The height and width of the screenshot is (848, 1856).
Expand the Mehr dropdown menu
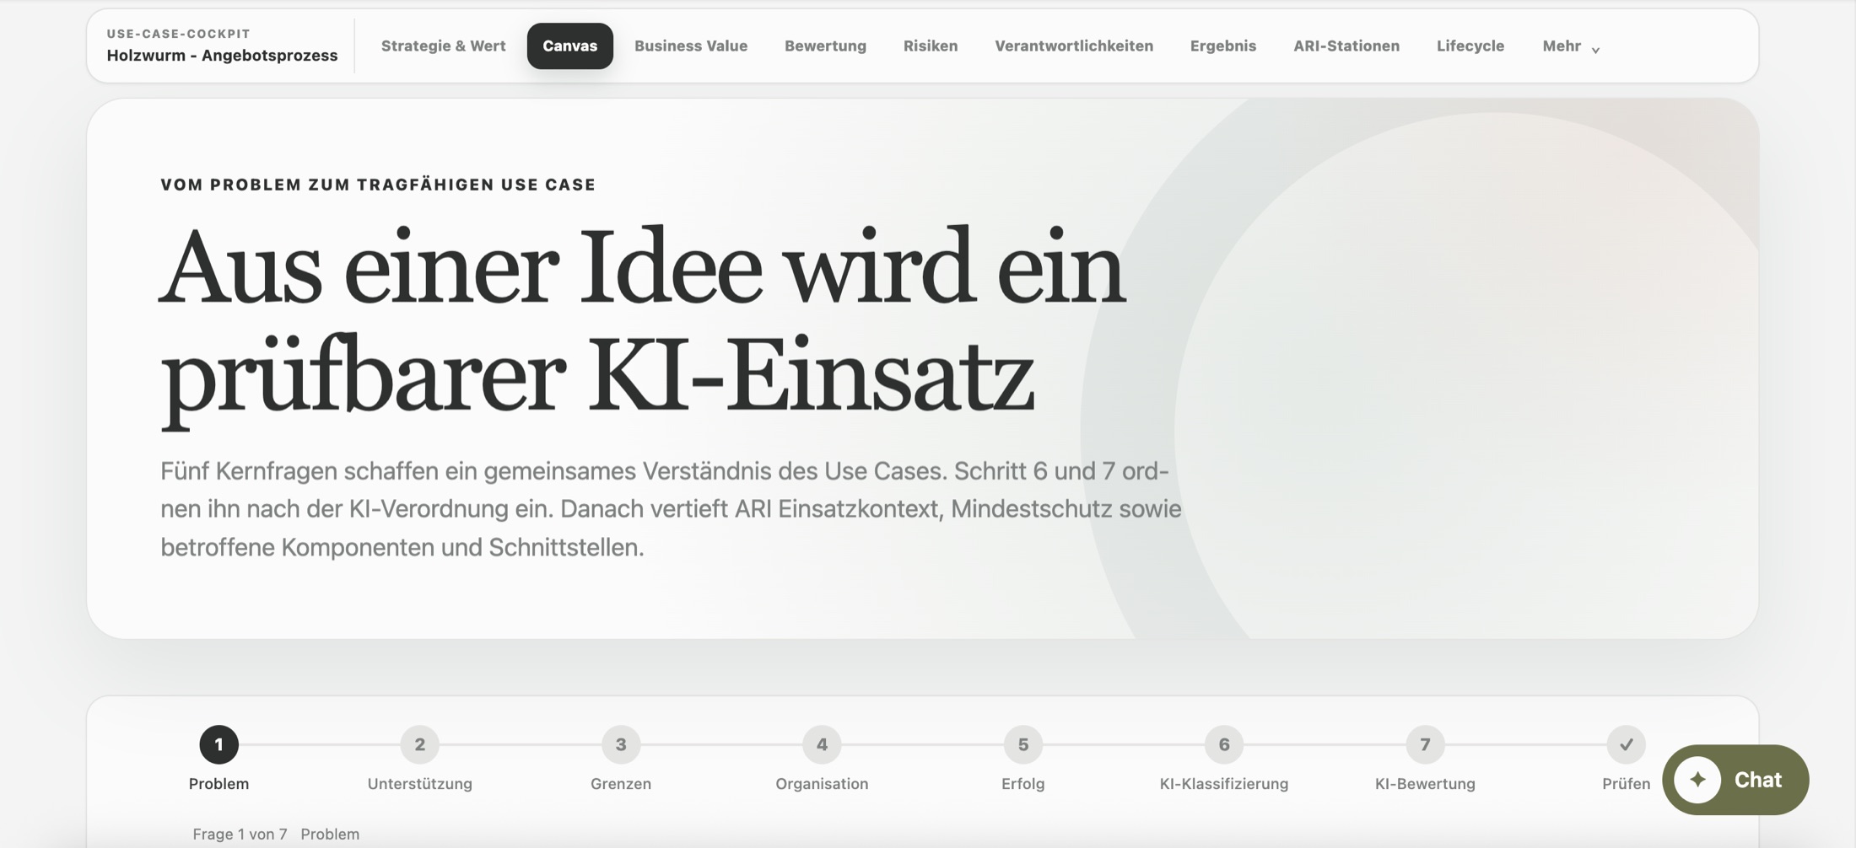(x=1571, y=46)
